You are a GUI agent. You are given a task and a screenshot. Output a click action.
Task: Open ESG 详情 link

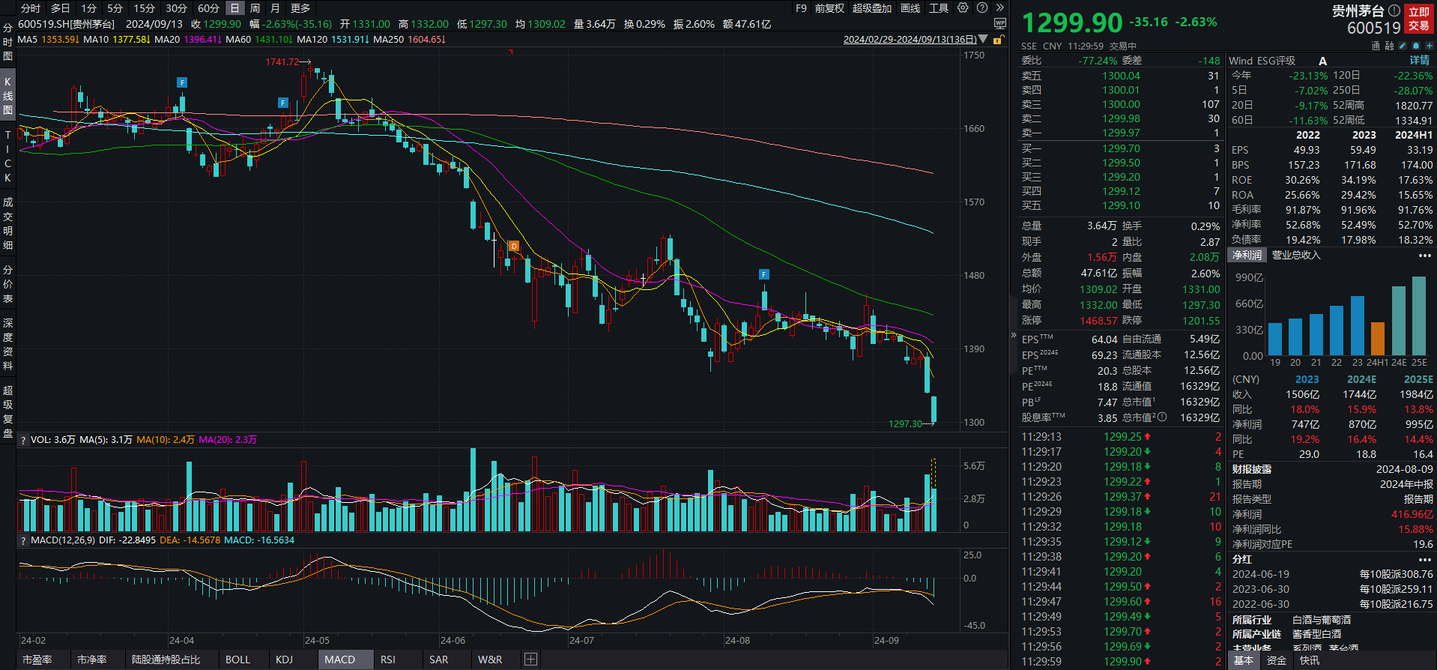click(x=1419, y=61)
